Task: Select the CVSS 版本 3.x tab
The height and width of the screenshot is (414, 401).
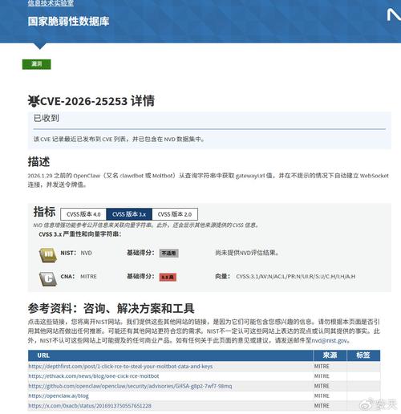Action: 129,214
